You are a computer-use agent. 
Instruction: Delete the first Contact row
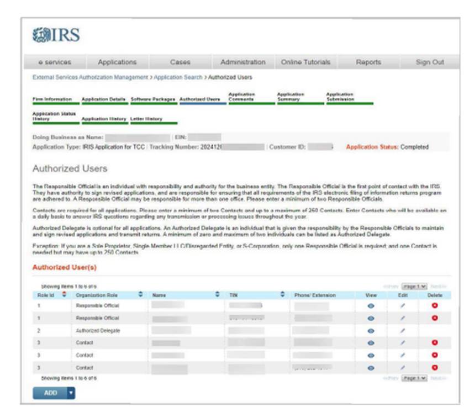(435, 343)
